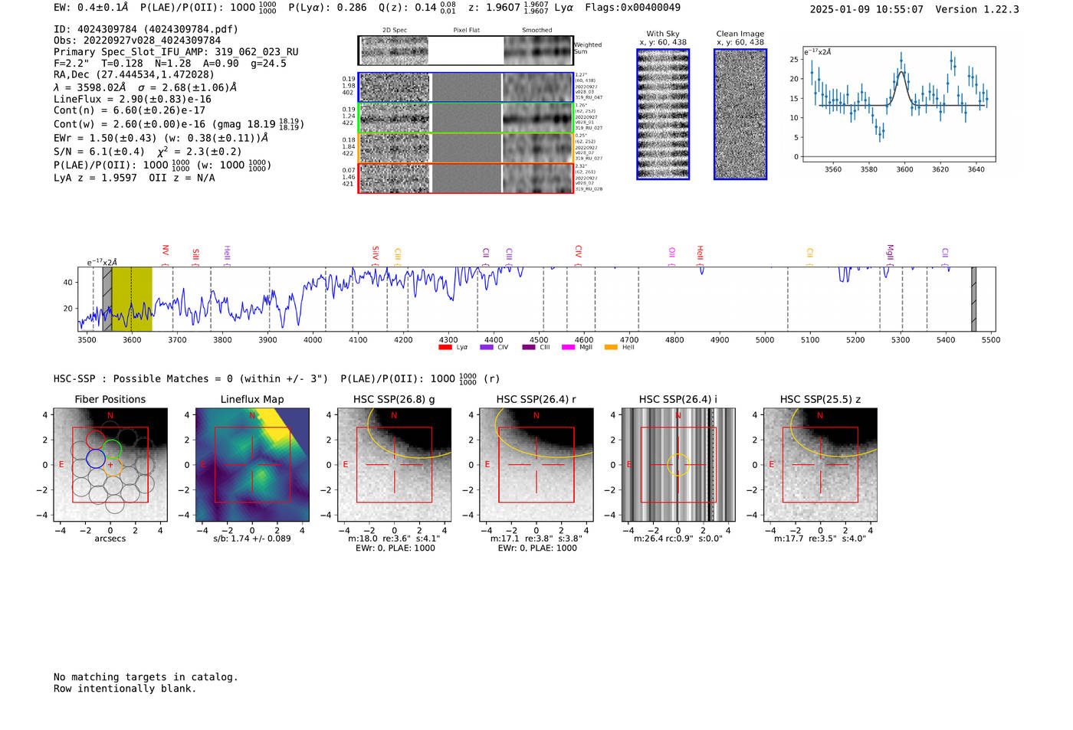Screen dimensions: 1073x730
Task: Click the yellow circle in the HSC i image
Action: [x=678, y=465]
